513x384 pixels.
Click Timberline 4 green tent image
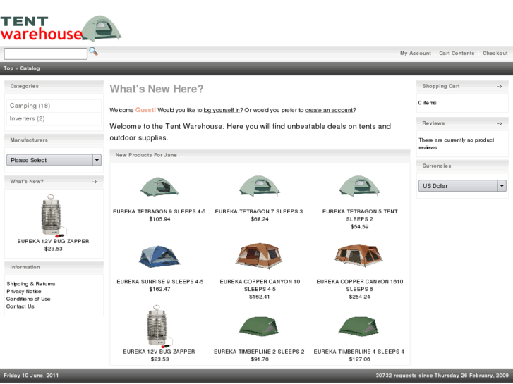pos(359,326)
